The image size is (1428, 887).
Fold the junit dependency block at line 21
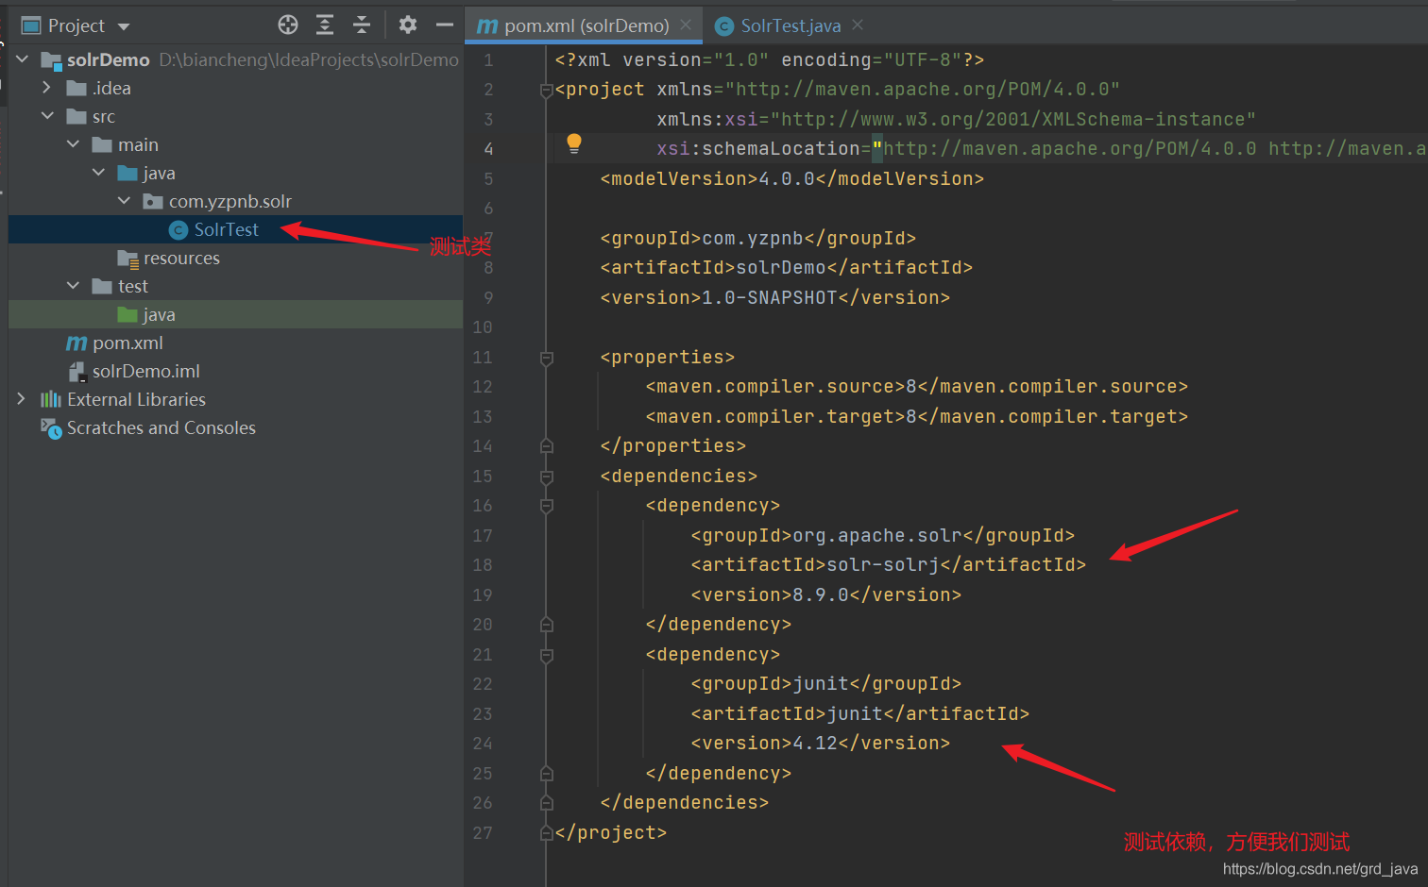(546, 656)
